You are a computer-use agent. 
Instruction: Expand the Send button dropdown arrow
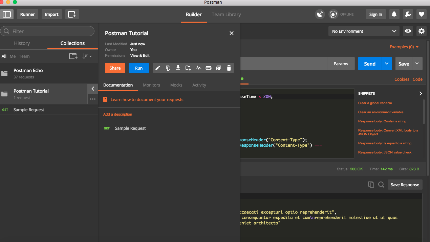387,64
